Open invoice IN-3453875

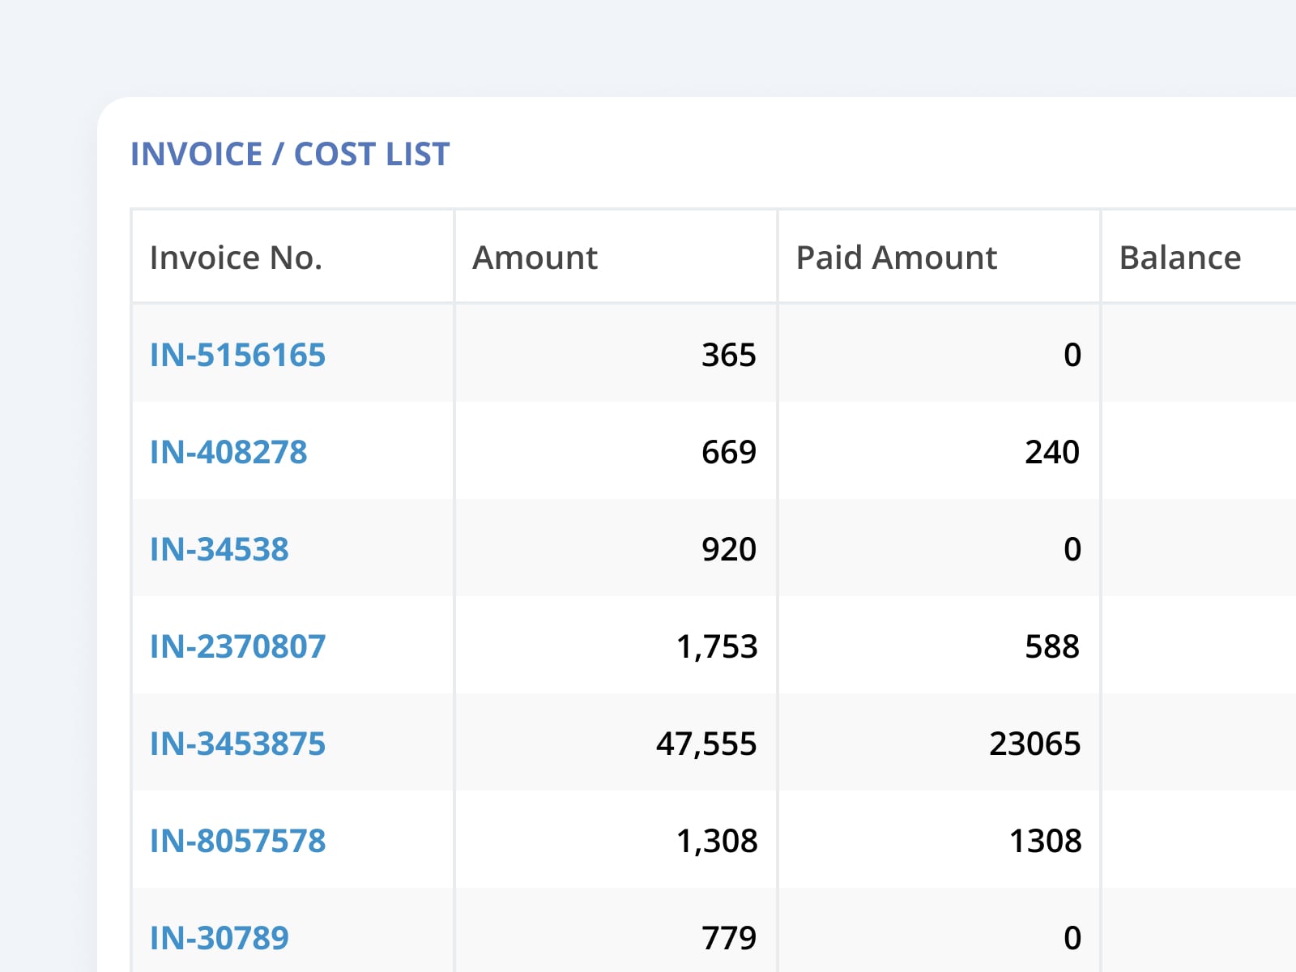(x=237, y=744)
